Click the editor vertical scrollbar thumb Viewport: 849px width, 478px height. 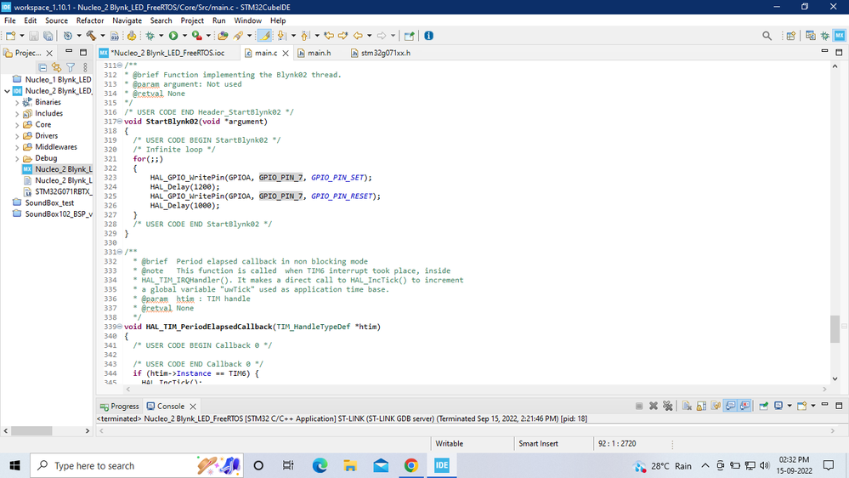click(x=835, y=328)
